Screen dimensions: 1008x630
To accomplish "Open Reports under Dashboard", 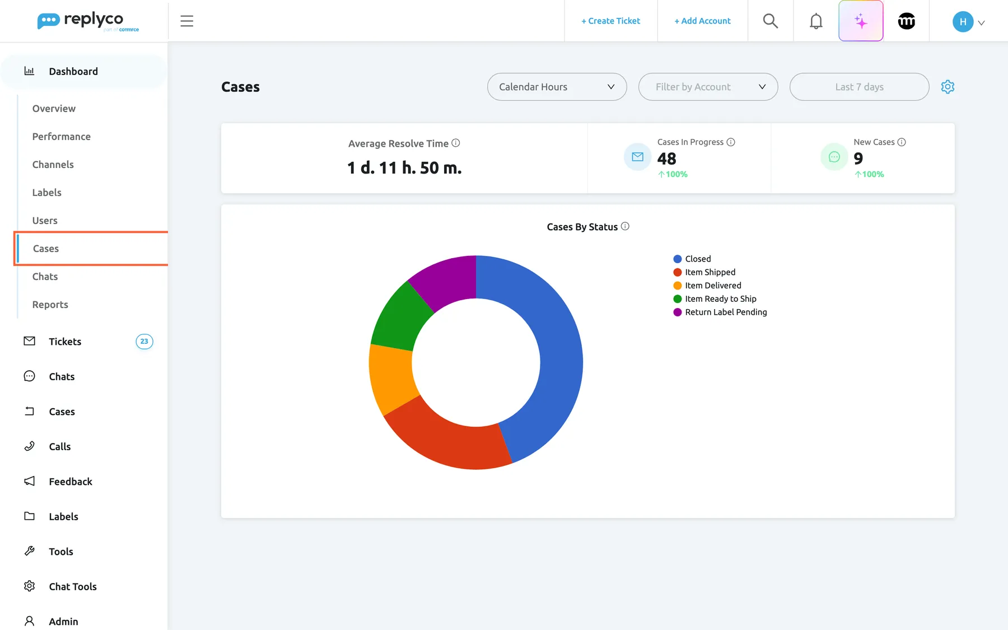I will (x=50, y=305).
